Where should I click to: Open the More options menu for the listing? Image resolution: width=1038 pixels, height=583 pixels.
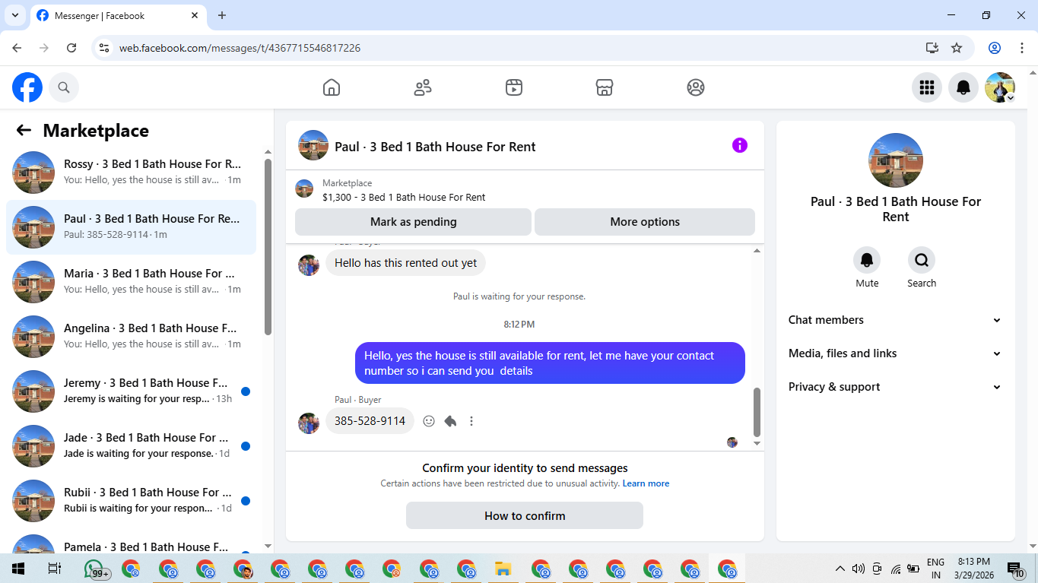tap(645, 222)
